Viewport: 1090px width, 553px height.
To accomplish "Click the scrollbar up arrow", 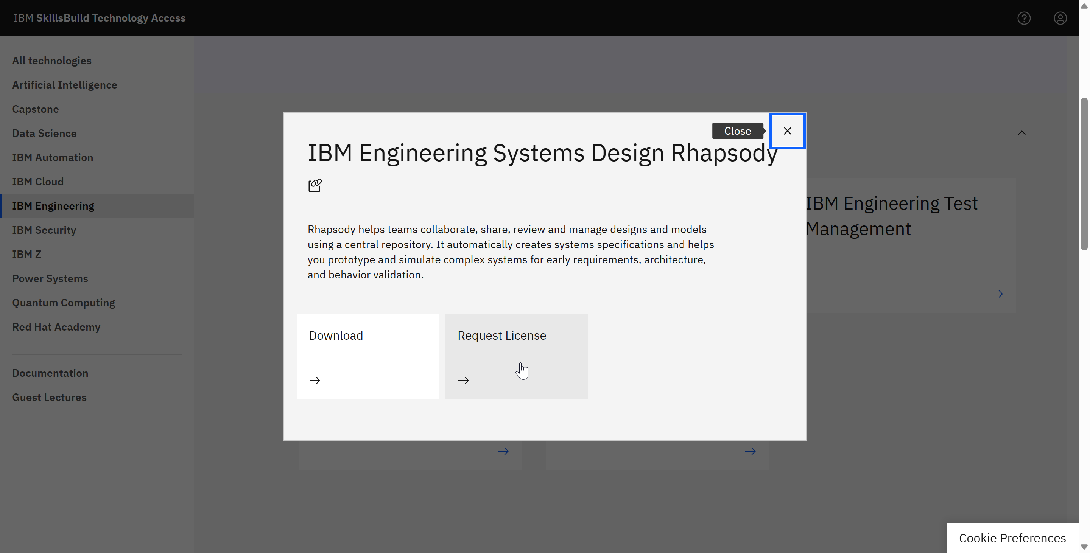I will [1084, 6].
